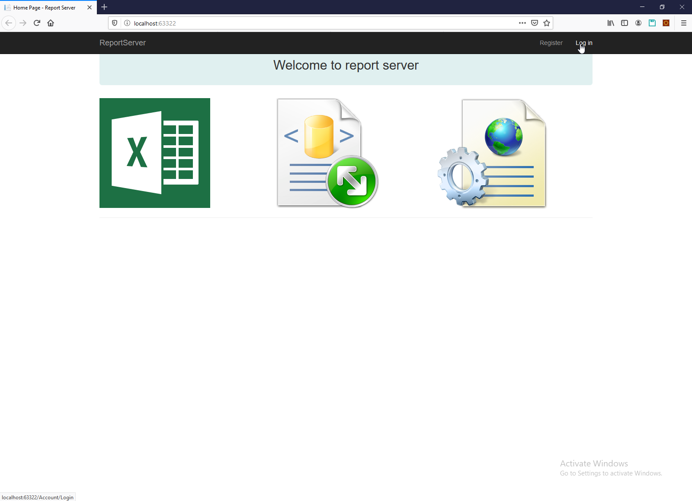The height and width of the screenshot is (501, 692).
Task: Click the Log in link
Action: click(x=584, y=43)
